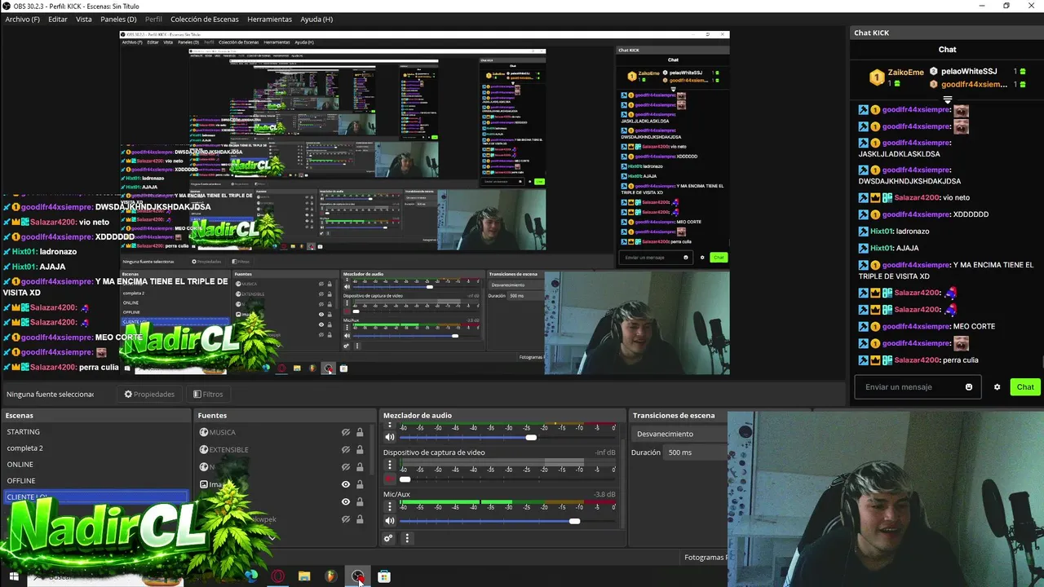
Task: Open the emoji picker in chat input
Action: [969, 387]
